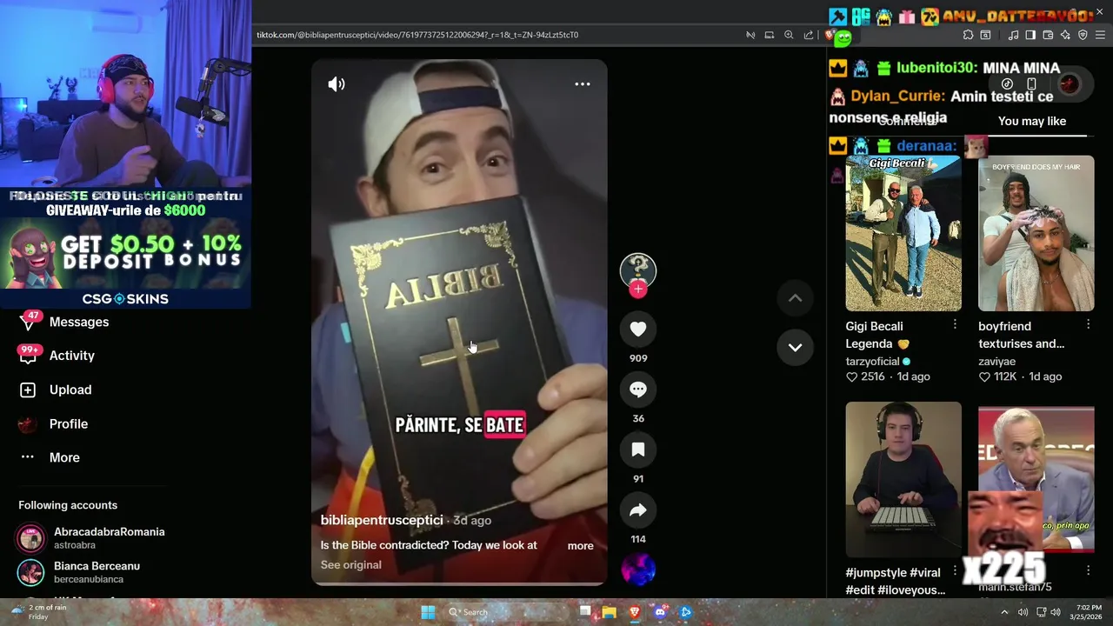Open options for boyfriend texturises card
Screen dimensions: 1113x626
point(1088,324)
